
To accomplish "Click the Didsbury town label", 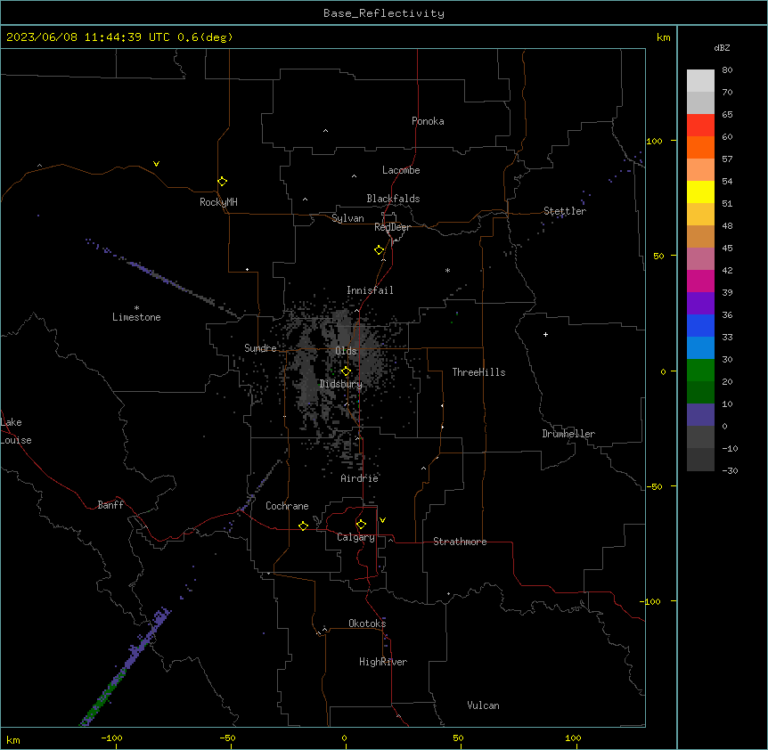I will coord(341,384).
